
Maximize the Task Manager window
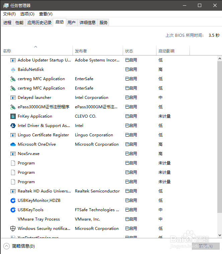pyautogui.click(x=200, y=5)
